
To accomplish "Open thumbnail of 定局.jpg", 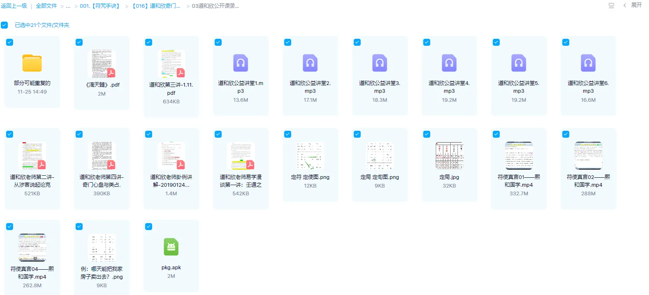I will 449,156.
